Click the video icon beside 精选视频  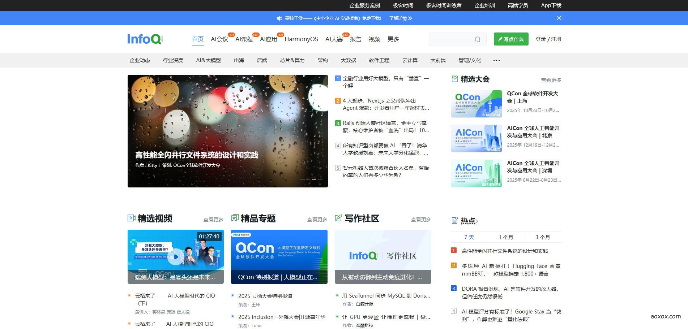pos(131,218)
